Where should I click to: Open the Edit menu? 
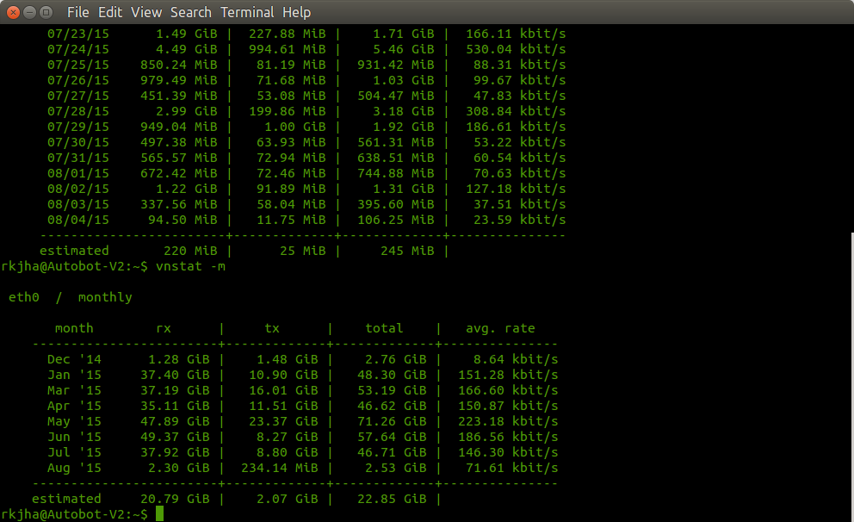click(x=109, y=12)
